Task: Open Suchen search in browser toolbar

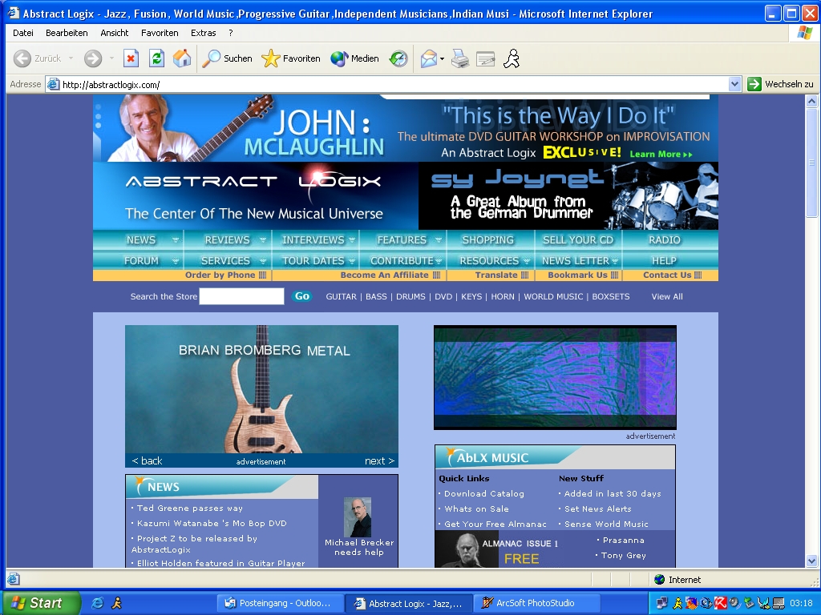Action: pyautogui.click(x=227, y=58)
